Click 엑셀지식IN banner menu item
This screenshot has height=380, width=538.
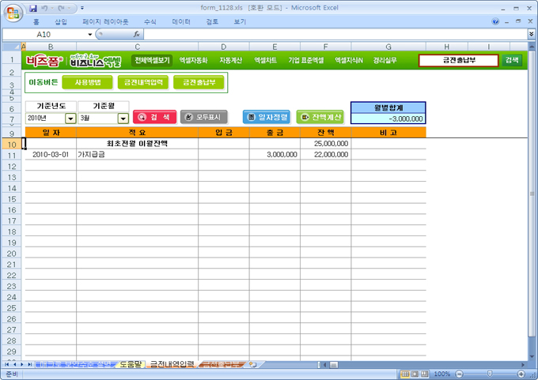click(x=349, y=60)
